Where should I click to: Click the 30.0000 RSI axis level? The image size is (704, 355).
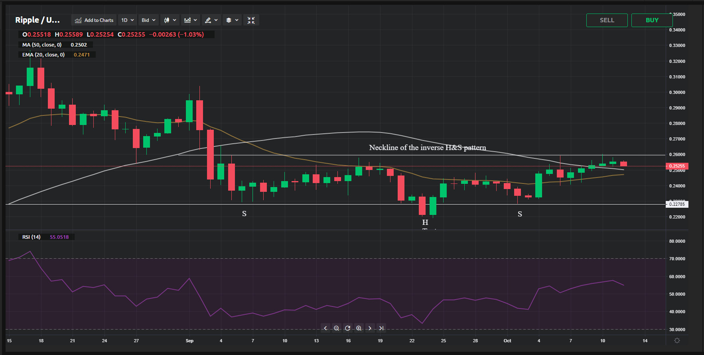pos(677,330)
